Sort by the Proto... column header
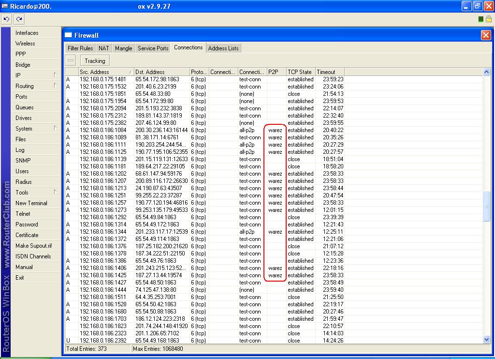Image resolution: width=495 pixels, height=359 pixels. pyautogui.click(x=199, y=72)
